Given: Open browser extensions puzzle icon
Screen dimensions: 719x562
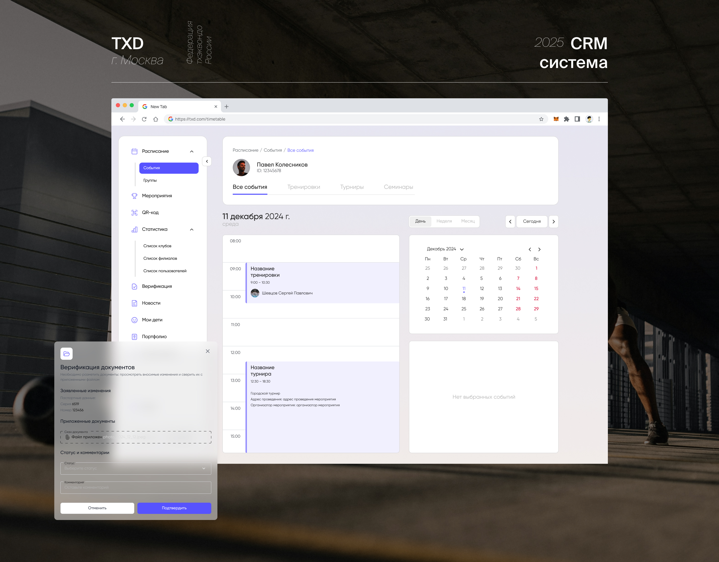Looking at the screenshot, I should (x=567, y=119).
